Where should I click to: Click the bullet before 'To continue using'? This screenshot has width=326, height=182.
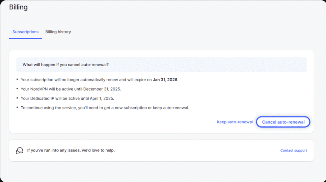coord(17,108)
